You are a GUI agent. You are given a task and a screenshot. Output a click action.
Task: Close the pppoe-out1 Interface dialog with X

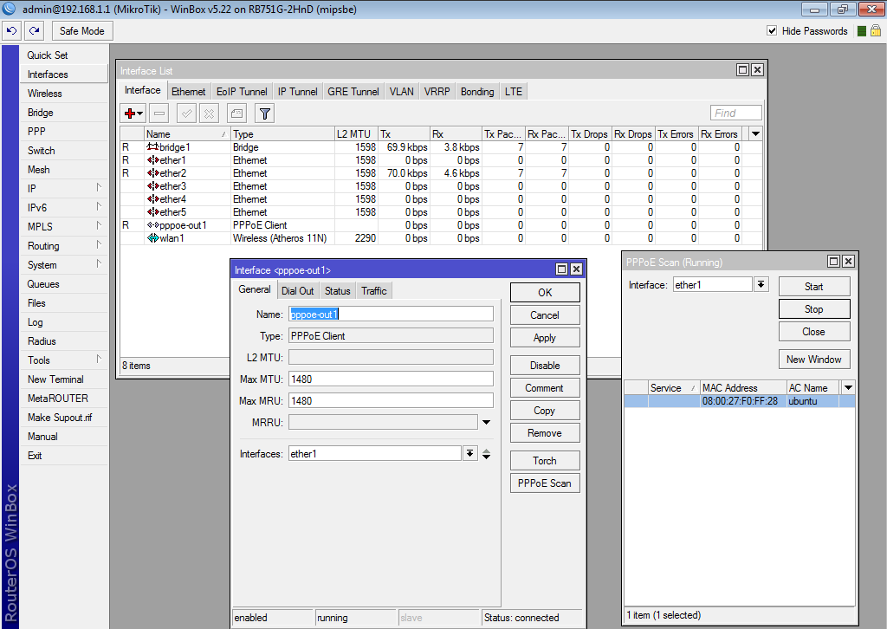point(576,269)
